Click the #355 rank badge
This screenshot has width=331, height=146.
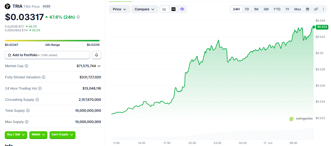pos(46,7)
